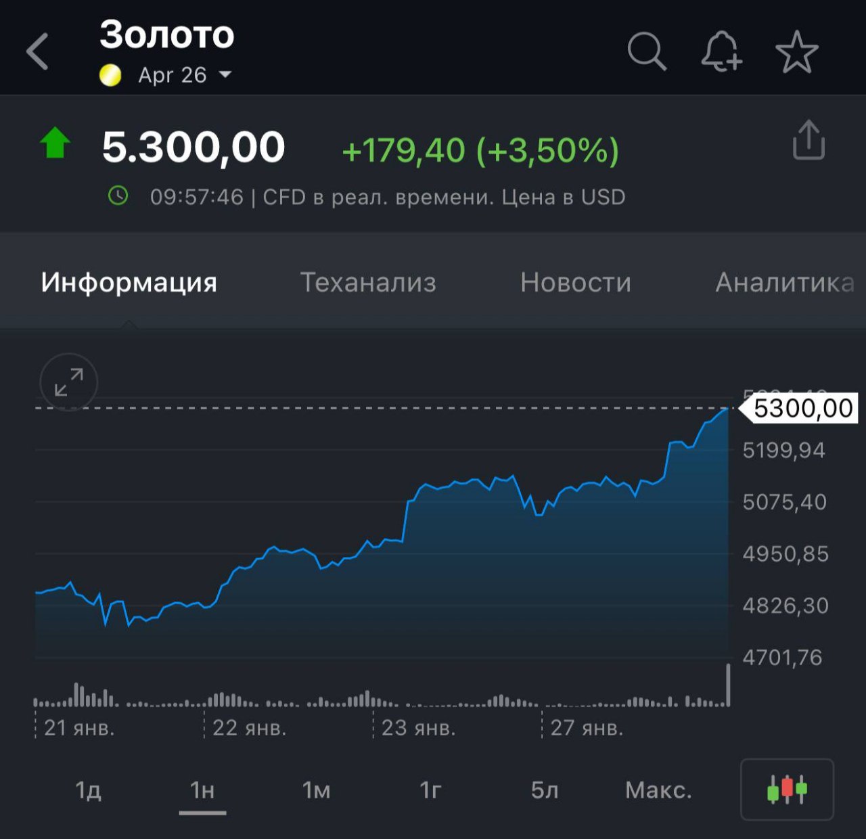Expand the chart to fullscreen view
Image resolution: width=866 pixels, height=839 pixels.
click(68, 382)
